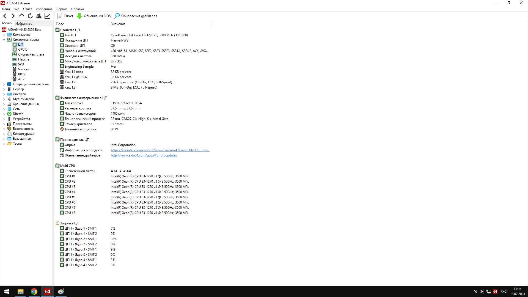Open File Explorer from taskbar
528x297 pixels.
(x=21, y=291)
